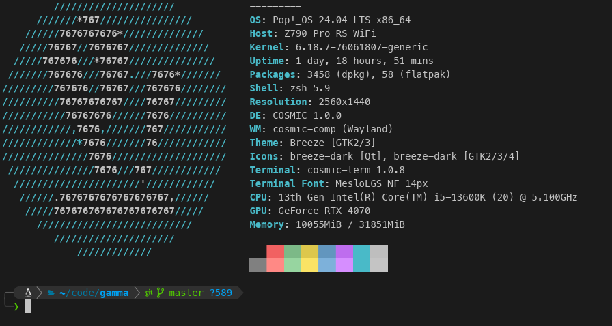Click the 'Kernel' label
The height and width of the screenshot is (326, 612).
[266, 48]
